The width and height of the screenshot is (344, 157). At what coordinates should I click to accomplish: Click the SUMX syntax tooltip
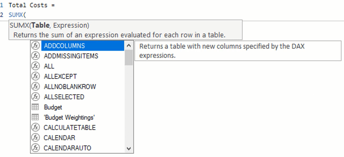(x=125, y=30)
